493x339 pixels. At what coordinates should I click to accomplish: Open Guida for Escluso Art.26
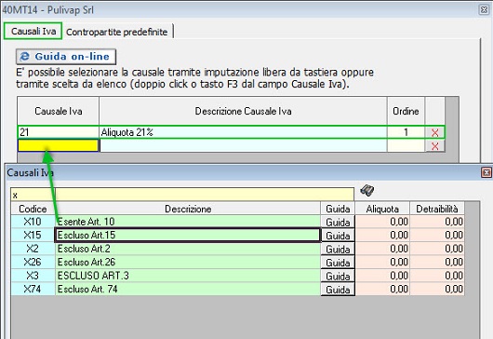338,263
